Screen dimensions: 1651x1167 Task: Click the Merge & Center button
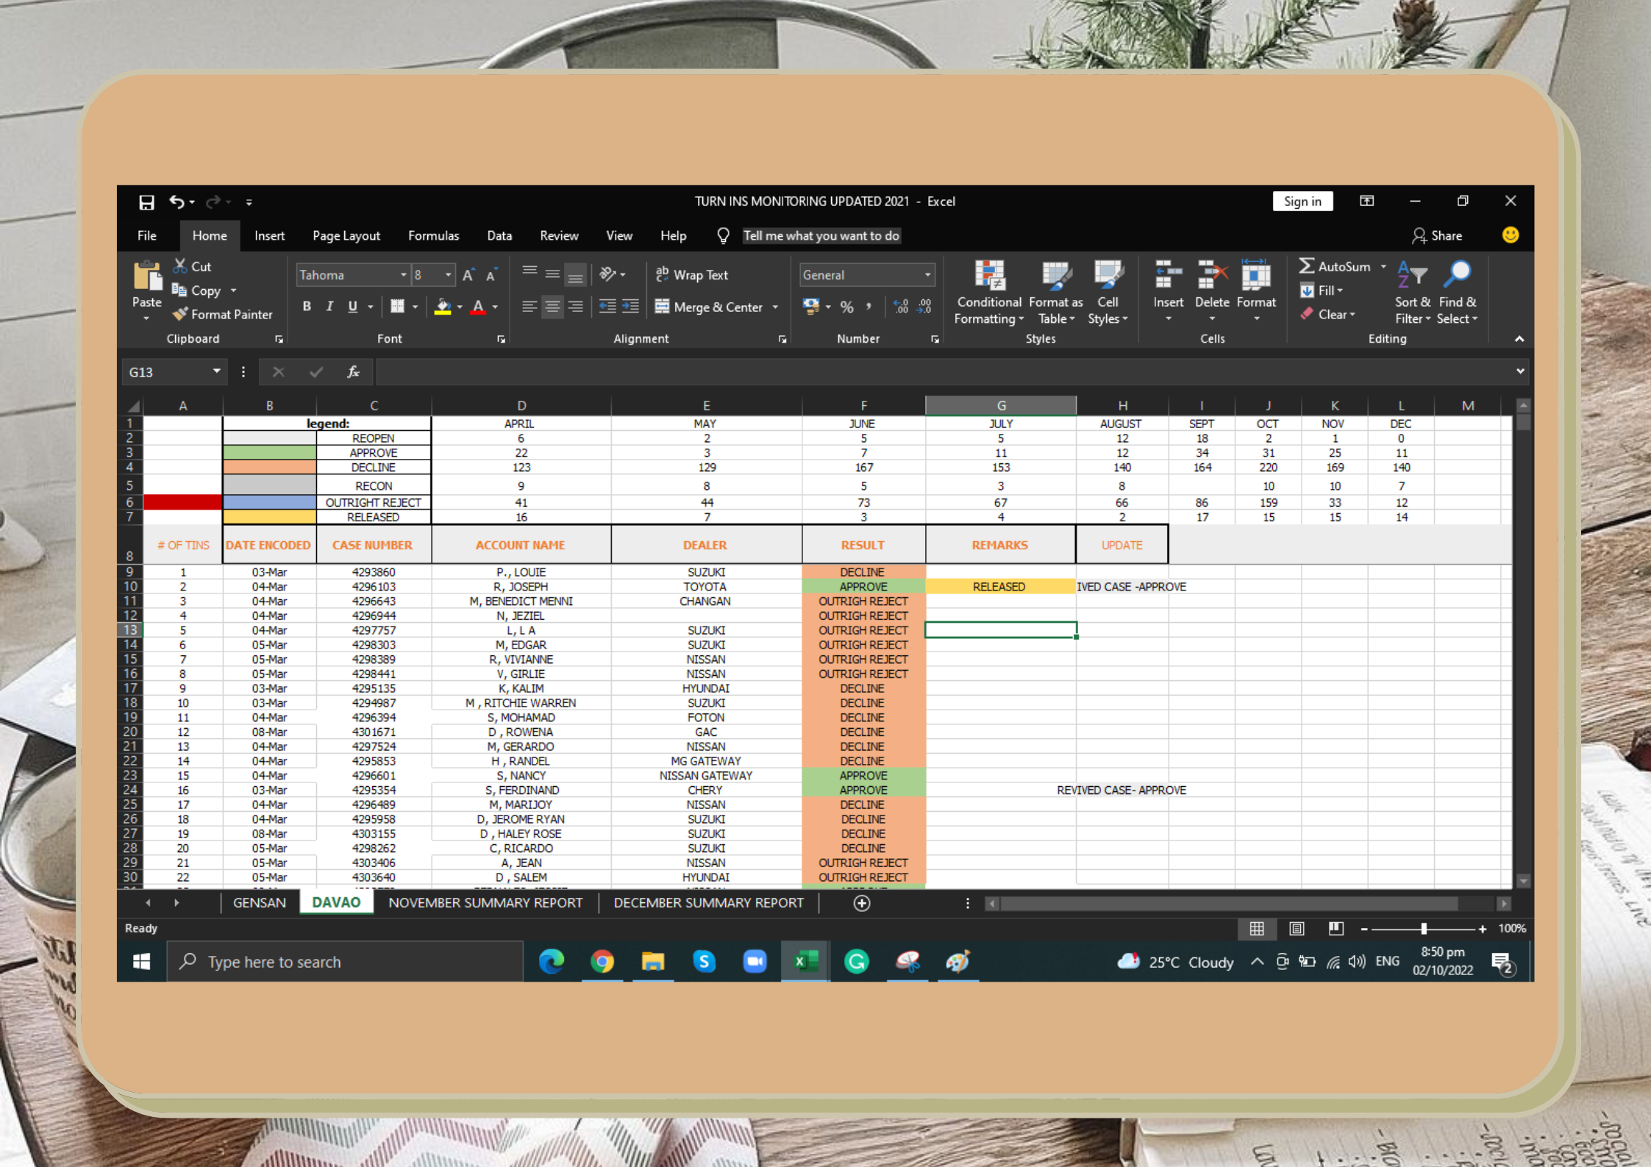point(709,307)
